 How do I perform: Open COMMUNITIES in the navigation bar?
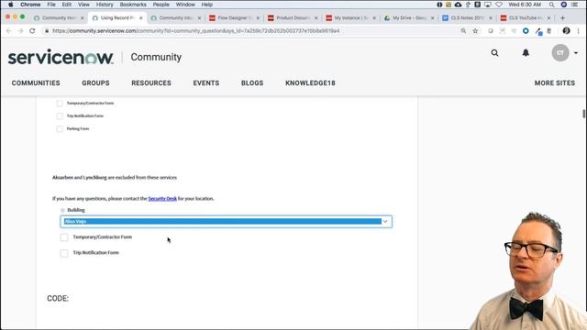pyautogui.click(x=36, y=83)
